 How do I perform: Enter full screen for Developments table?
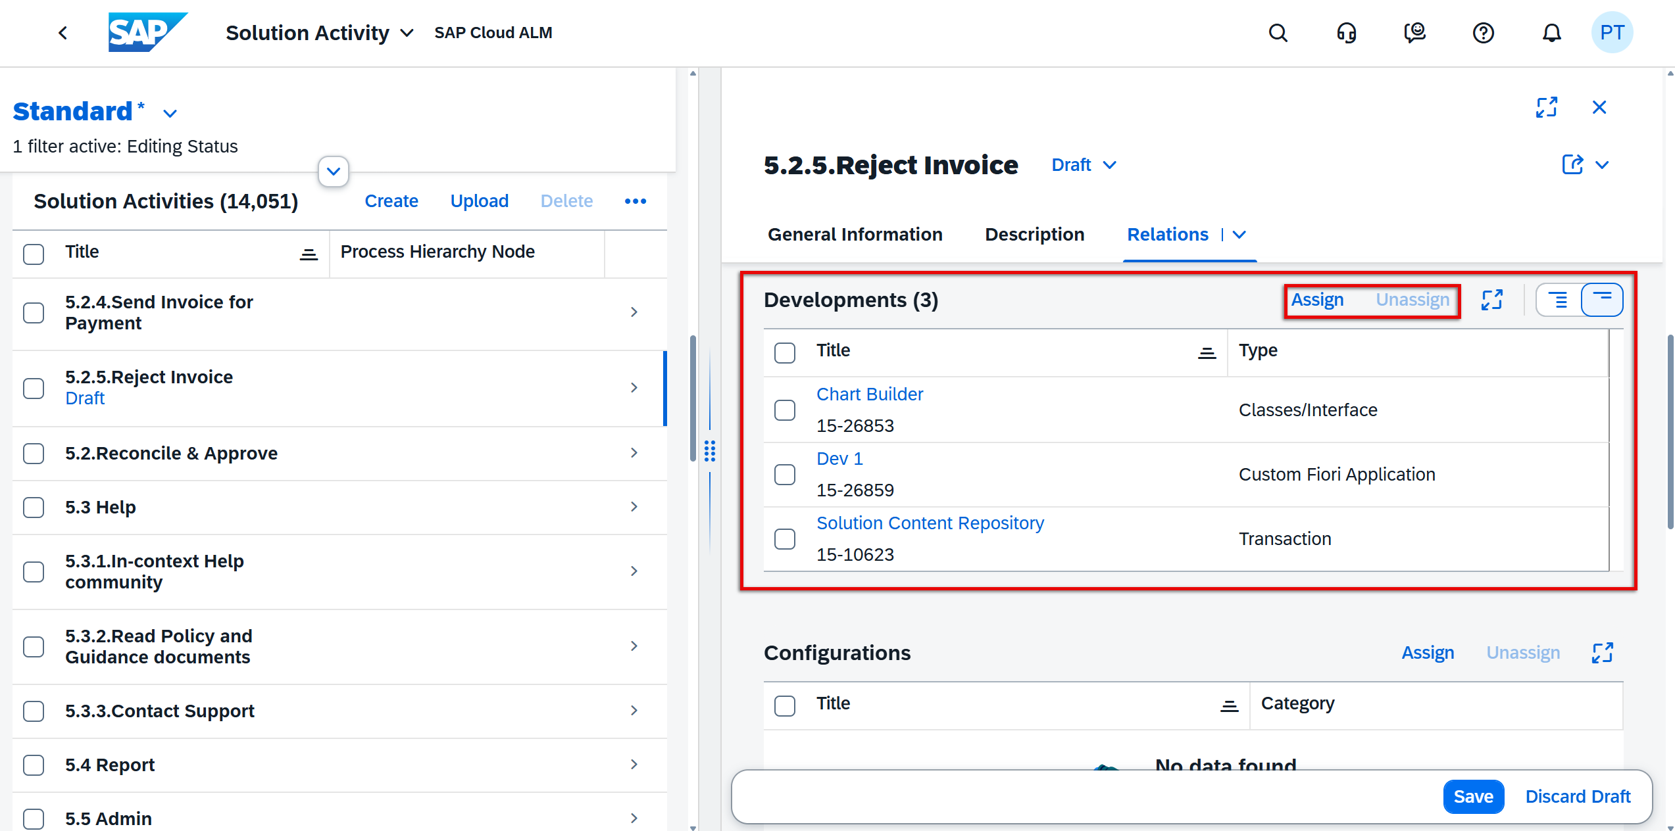click(1491, 300)
